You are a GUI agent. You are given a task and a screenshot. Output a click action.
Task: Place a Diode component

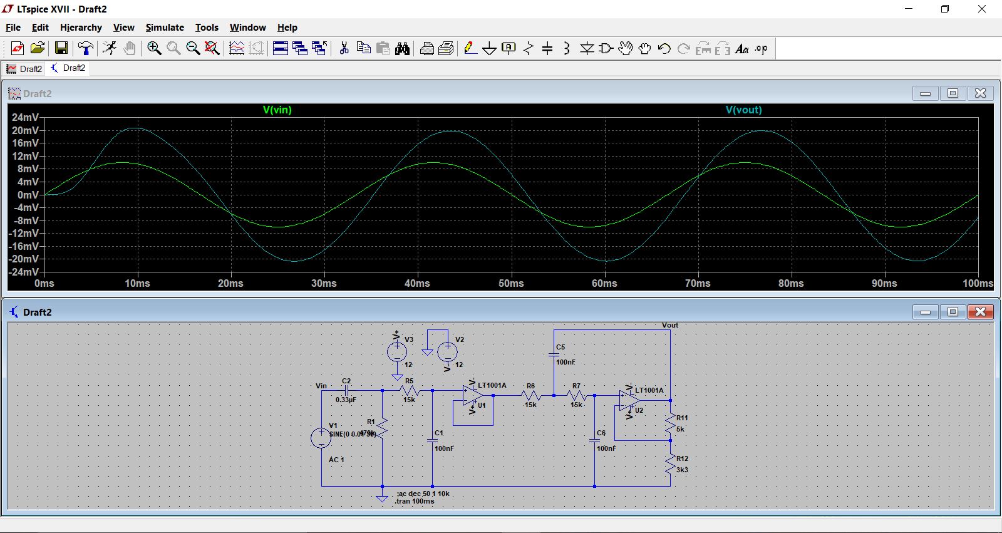click(x=587, y=48)
